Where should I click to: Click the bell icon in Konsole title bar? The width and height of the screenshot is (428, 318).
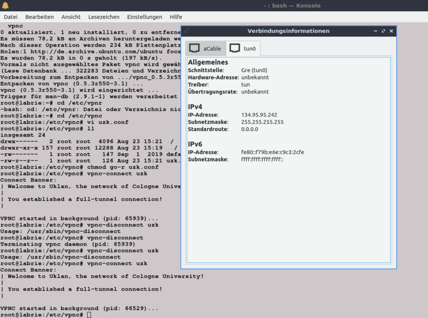coord(5,5)
